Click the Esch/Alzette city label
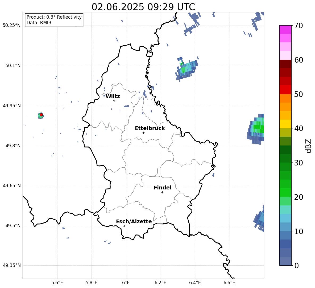 (134, 221)
